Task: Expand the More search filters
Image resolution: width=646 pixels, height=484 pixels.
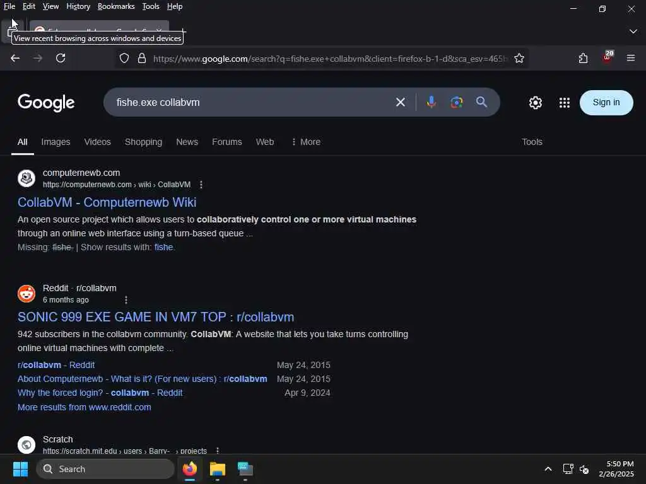Action: tap(306, 142)
